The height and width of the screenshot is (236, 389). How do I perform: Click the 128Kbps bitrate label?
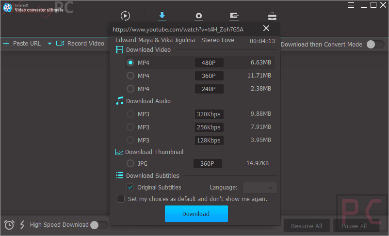click(x=209, y=141)
